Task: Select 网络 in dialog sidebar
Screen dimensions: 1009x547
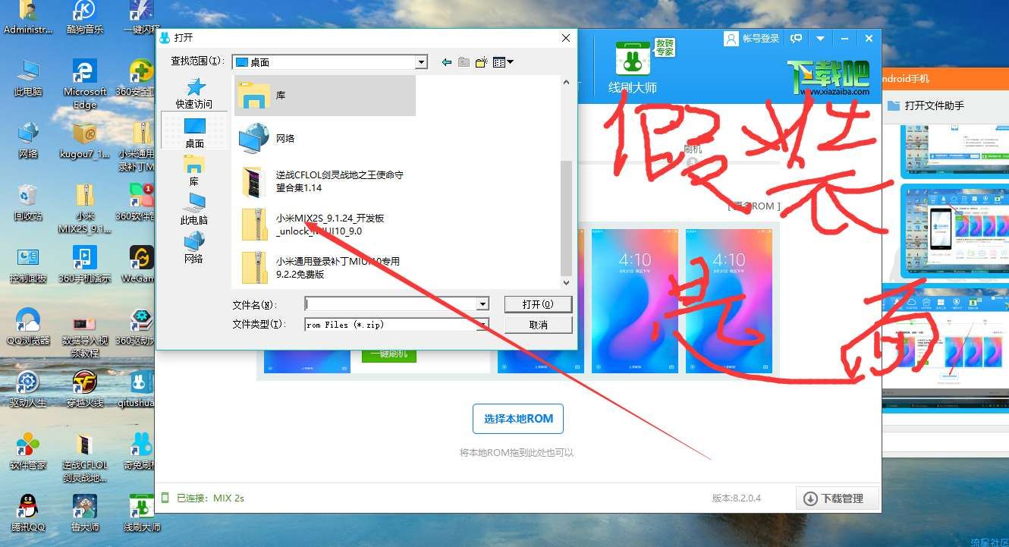Action: (194, 247)
